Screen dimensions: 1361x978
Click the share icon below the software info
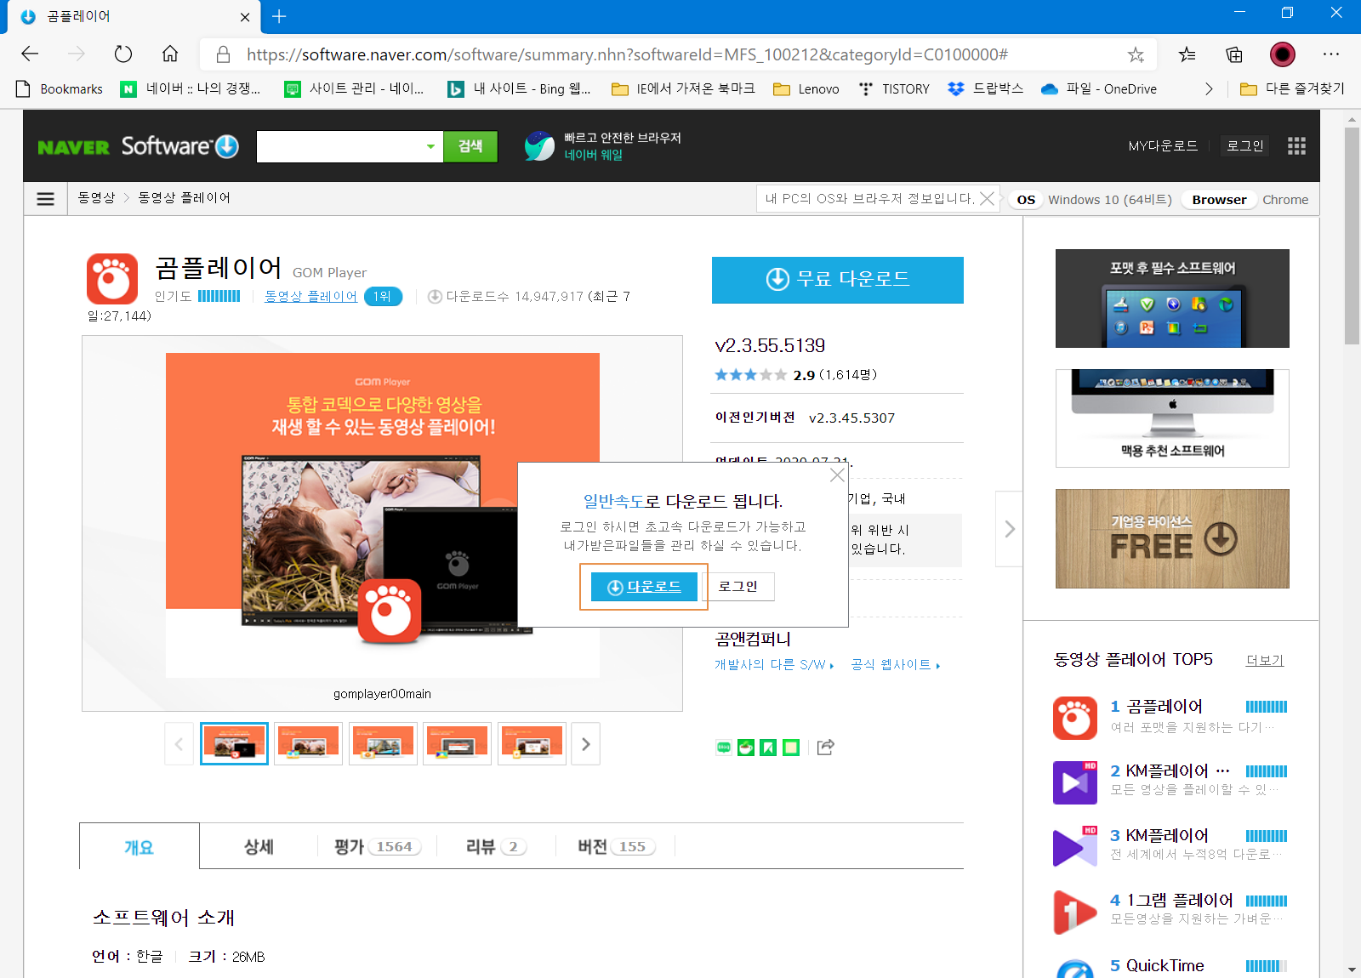coord(825,748)
